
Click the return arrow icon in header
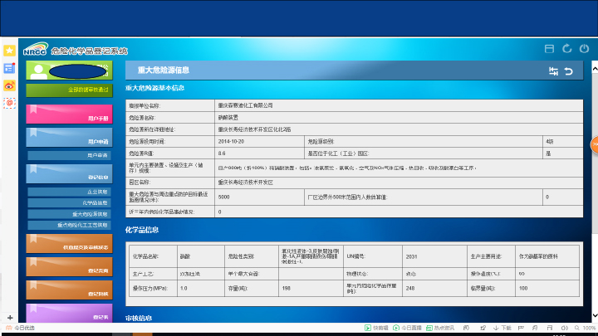(569, 71)
